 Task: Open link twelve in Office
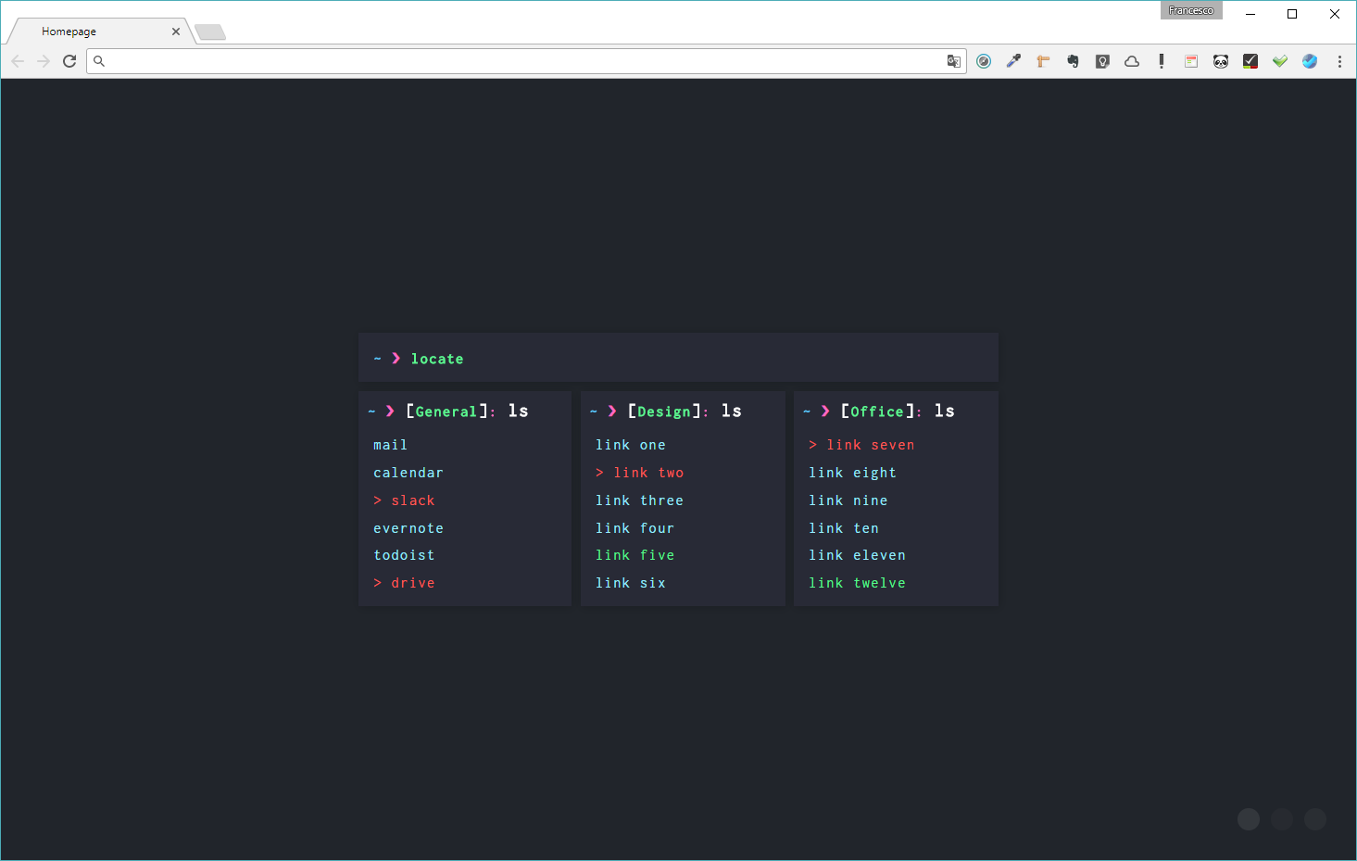point(857,583)
